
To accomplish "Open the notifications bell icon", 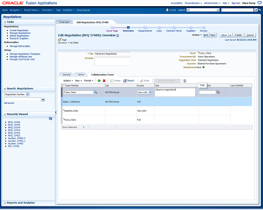I will coord(167,10).
